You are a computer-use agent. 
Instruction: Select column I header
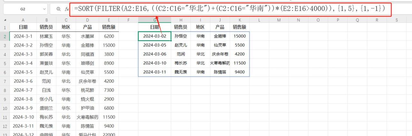pos(200,20)
